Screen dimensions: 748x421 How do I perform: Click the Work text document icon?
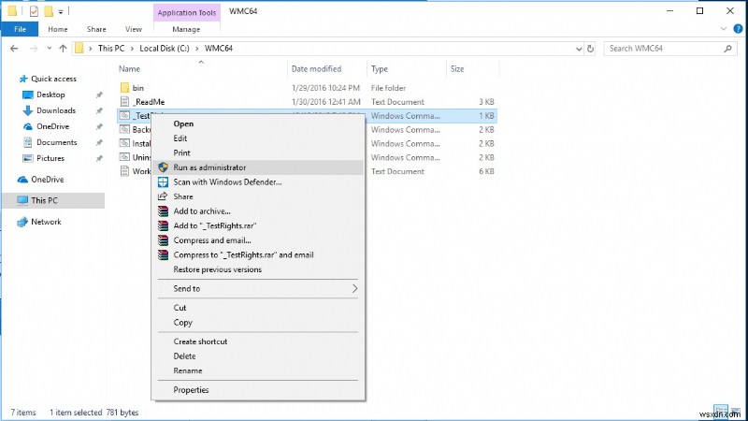(124, 171)
